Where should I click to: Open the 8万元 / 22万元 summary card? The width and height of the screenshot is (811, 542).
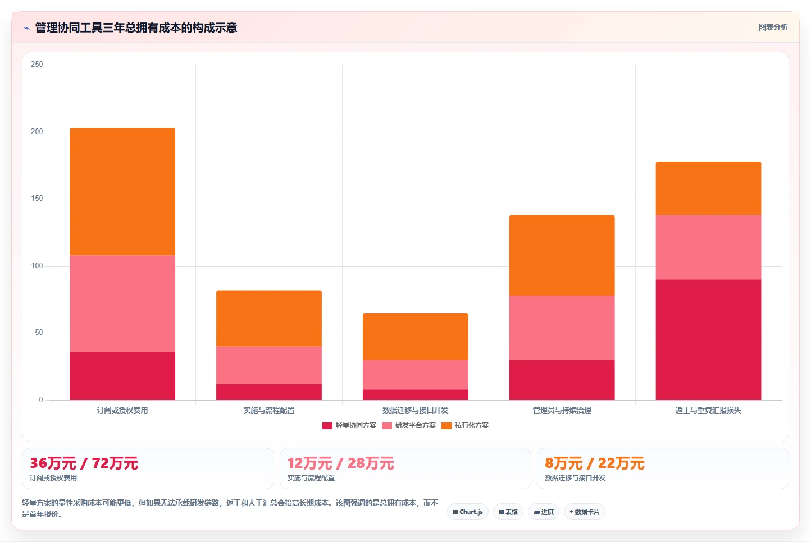coord(663,468)
